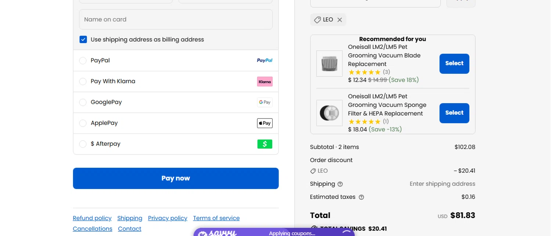Click the Order discount label

[331, 160]
